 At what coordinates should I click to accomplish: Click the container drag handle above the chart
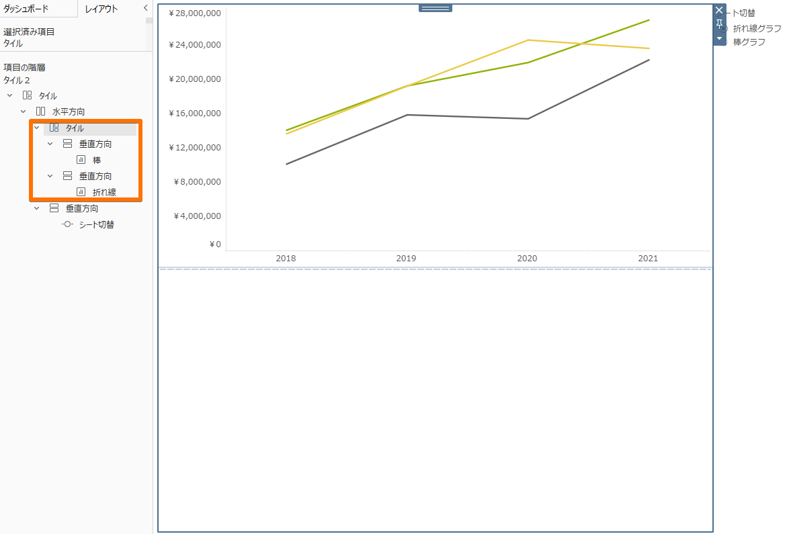pyautogui.click(x=435, y=8)
